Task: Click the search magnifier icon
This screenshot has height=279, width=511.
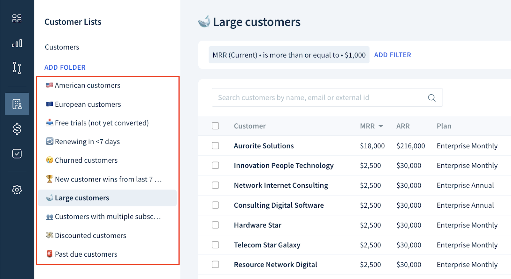Action: point(432,98)
